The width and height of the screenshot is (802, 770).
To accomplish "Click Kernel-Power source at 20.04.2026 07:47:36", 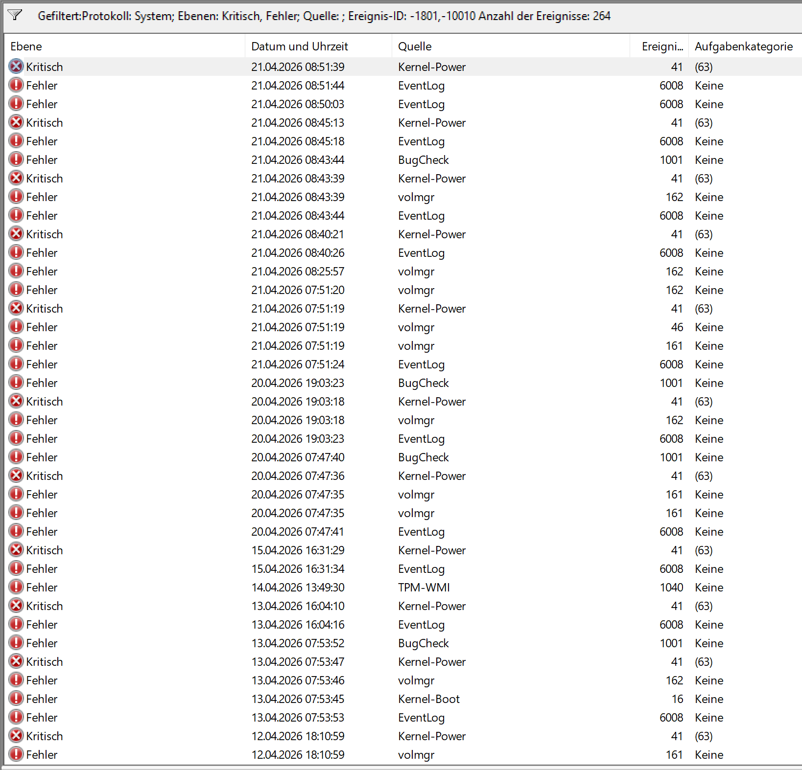I will tap(432, 476).
